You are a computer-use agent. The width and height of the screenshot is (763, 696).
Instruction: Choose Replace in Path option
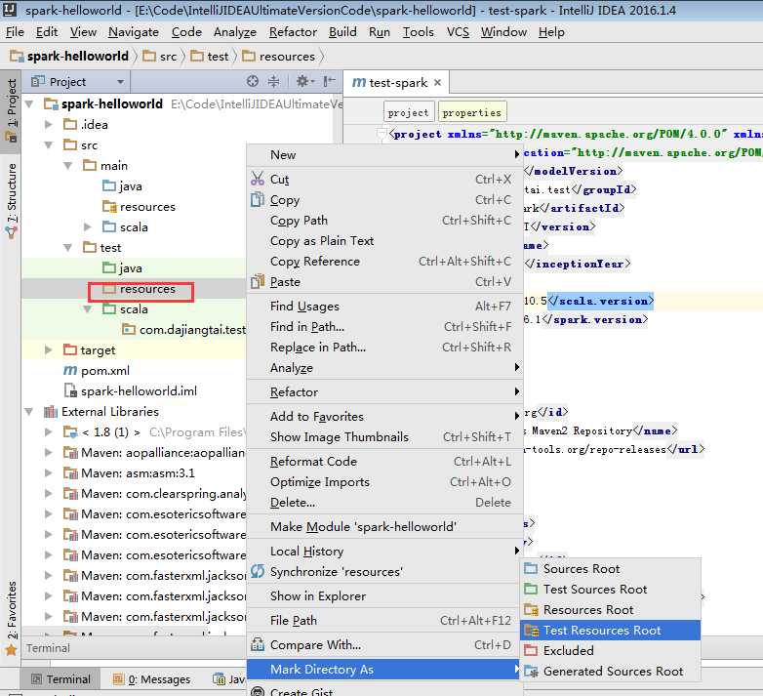384,347
